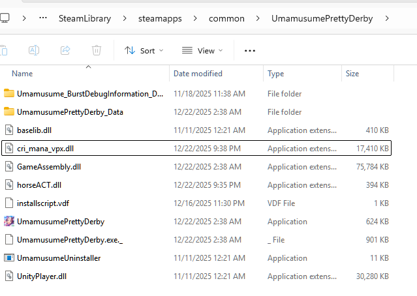Go to steamapps folder in breadcrumb

tap(160, 19)
